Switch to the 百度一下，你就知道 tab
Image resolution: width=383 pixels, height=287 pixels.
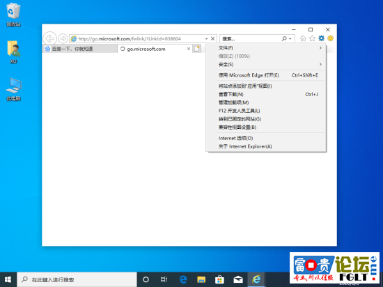(x=80, y=49)
